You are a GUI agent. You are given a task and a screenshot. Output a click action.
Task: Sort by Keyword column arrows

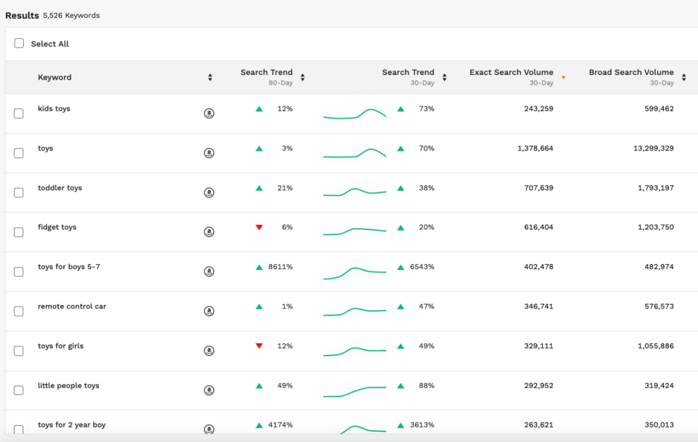pos(210,78)
